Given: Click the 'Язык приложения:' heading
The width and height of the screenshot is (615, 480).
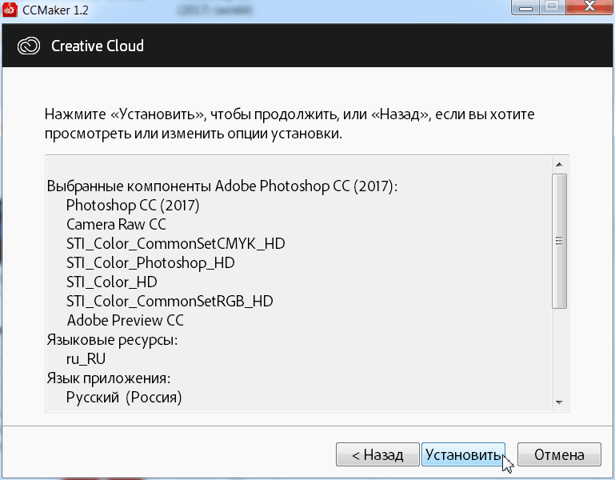Looking at the screenshot, I should 109,378.
